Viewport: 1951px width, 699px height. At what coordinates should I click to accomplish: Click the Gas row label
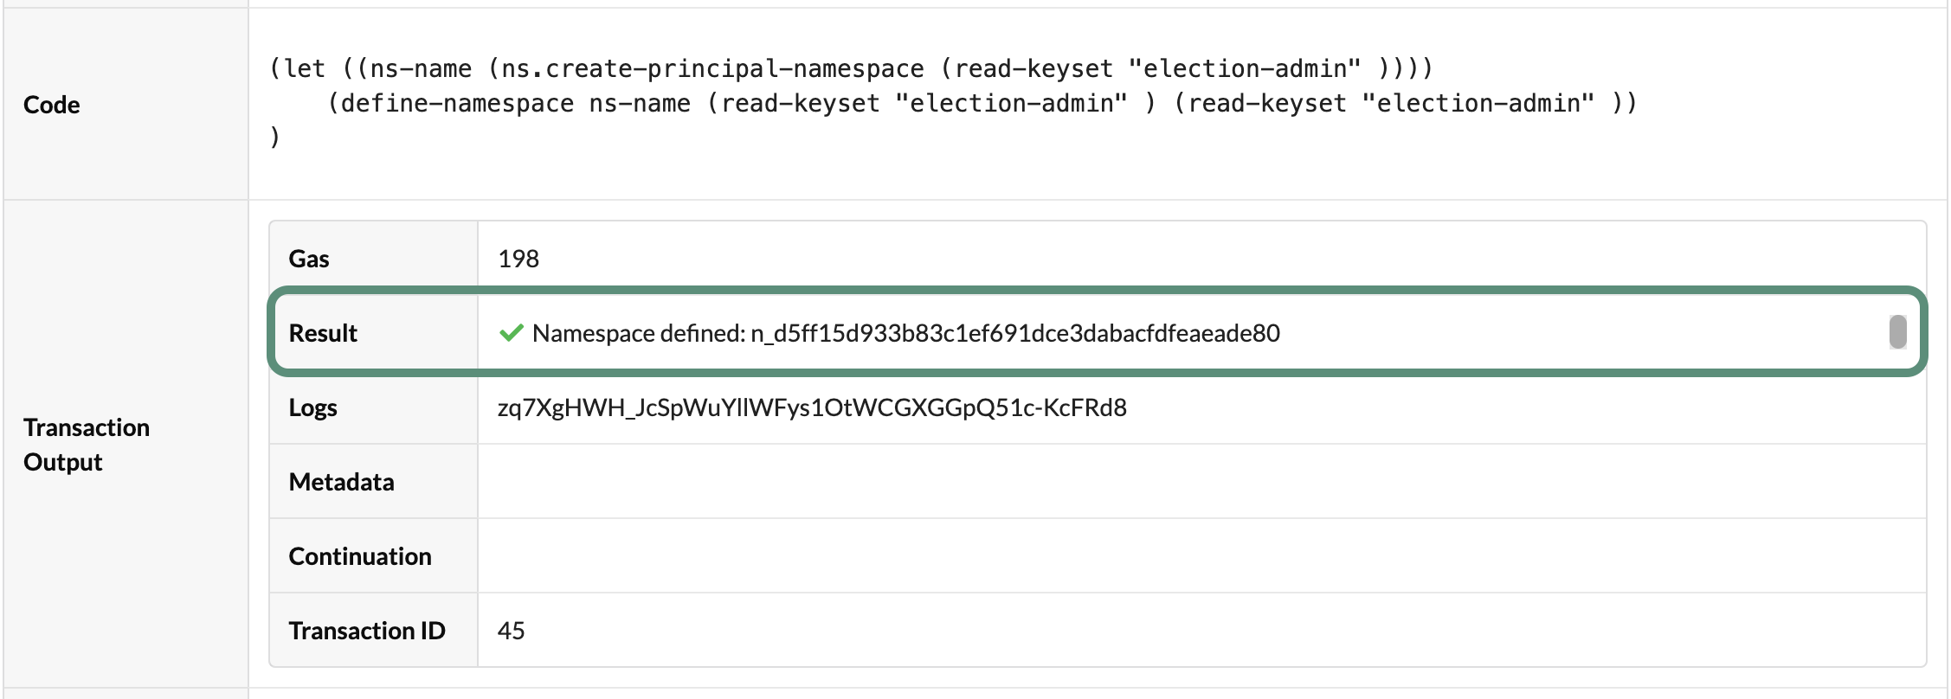pos(308,258)
